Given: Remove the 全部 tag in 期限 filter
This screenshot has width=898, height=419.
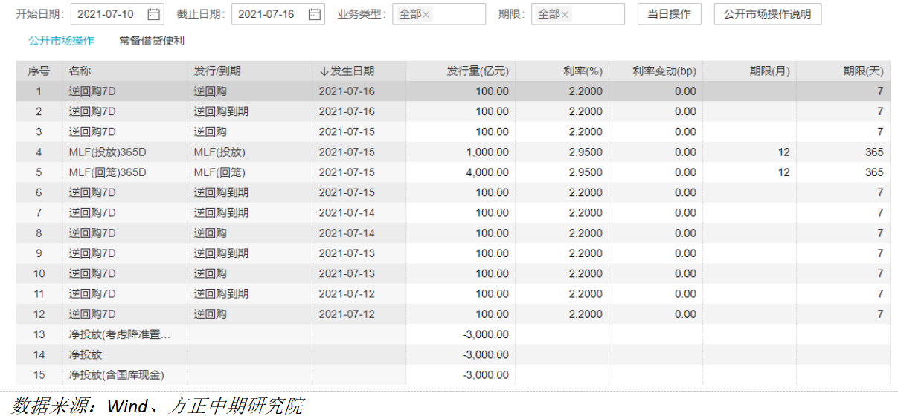Looking at the screenshot, I should 565,15.
